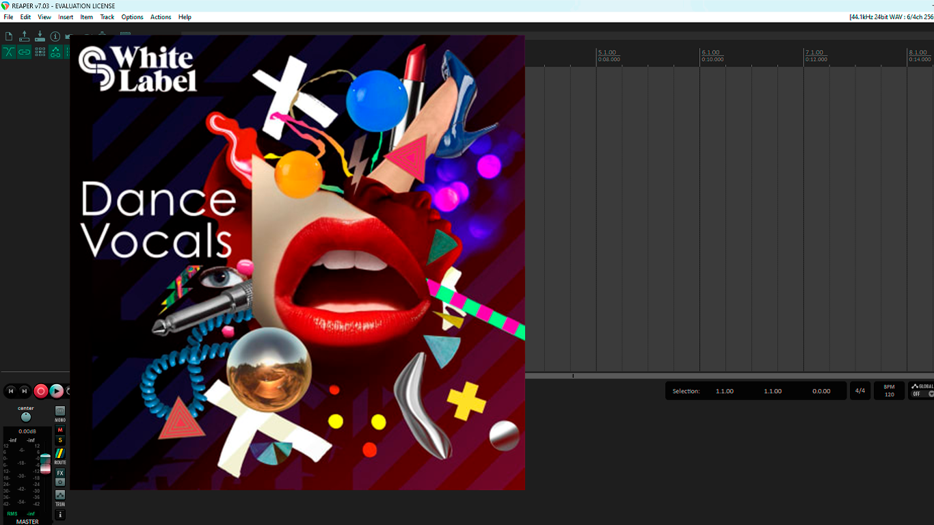Screen dimensions: 934x525
Task: Click master 0.00dB volume readout
Action: 27,431
